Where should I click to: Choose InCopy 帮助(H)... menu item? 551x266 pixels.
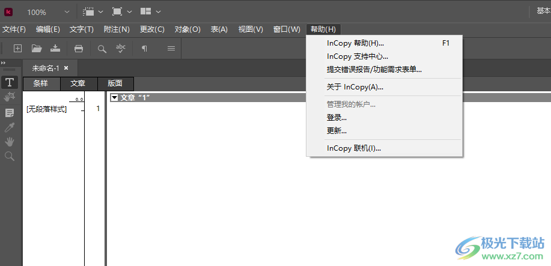(x=385, y=43)
